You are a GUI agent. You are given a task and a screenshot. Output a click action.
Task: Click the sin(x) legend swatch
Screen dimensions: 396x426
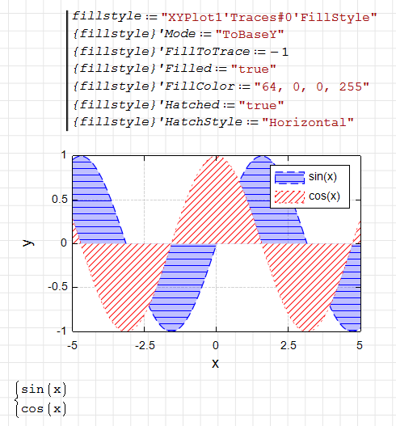click(x=289, y=178)
